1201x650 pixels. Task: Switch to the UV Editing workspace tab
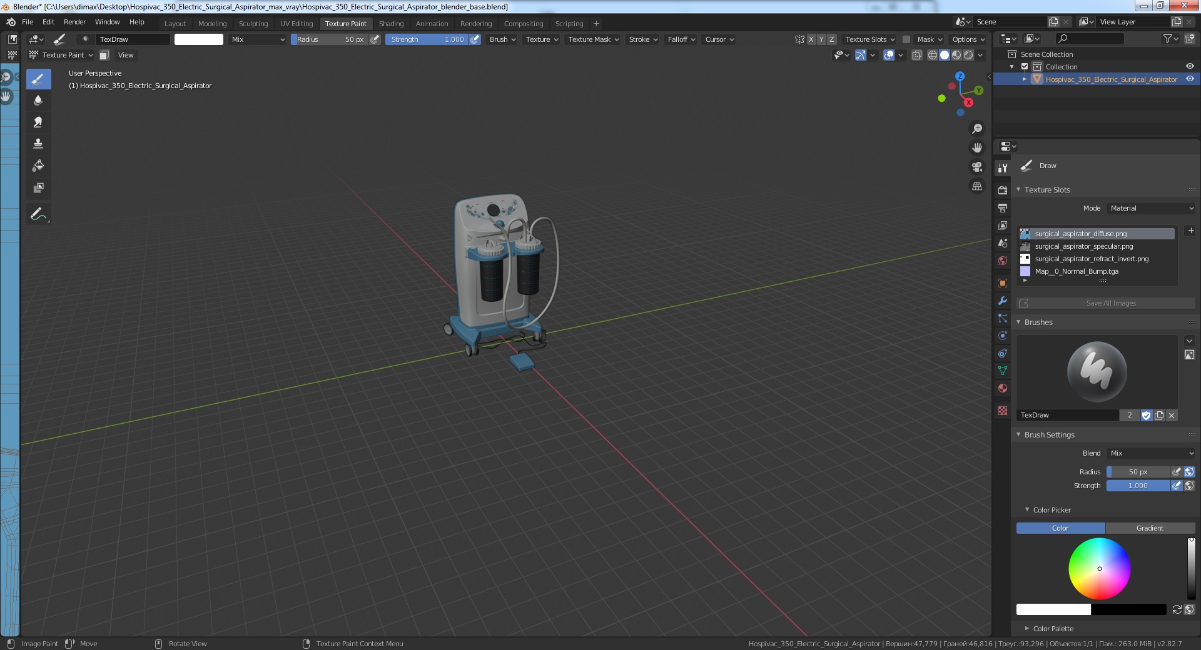[296, 24]
